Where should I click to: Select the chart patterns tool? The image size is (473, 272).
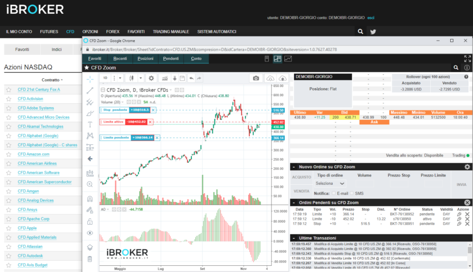90,135
